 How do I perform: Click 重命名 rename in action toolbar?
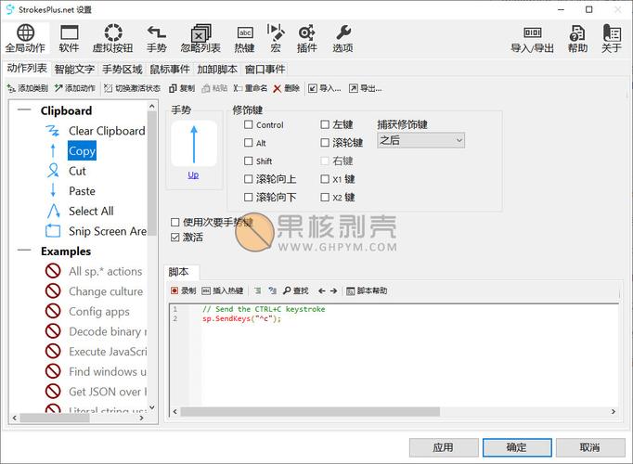251,88
